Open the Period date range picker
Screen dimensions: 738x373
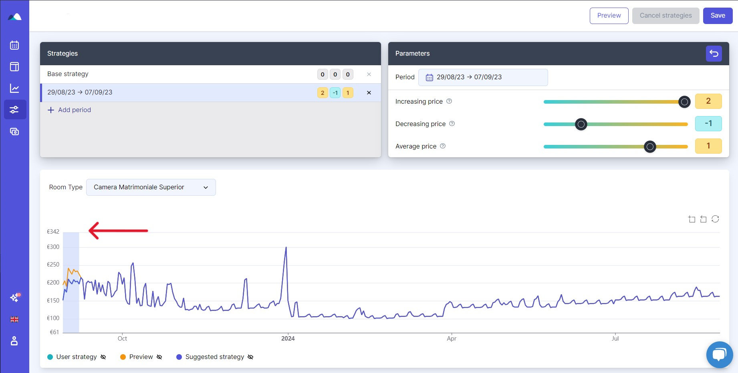click(x=483, y=77)
